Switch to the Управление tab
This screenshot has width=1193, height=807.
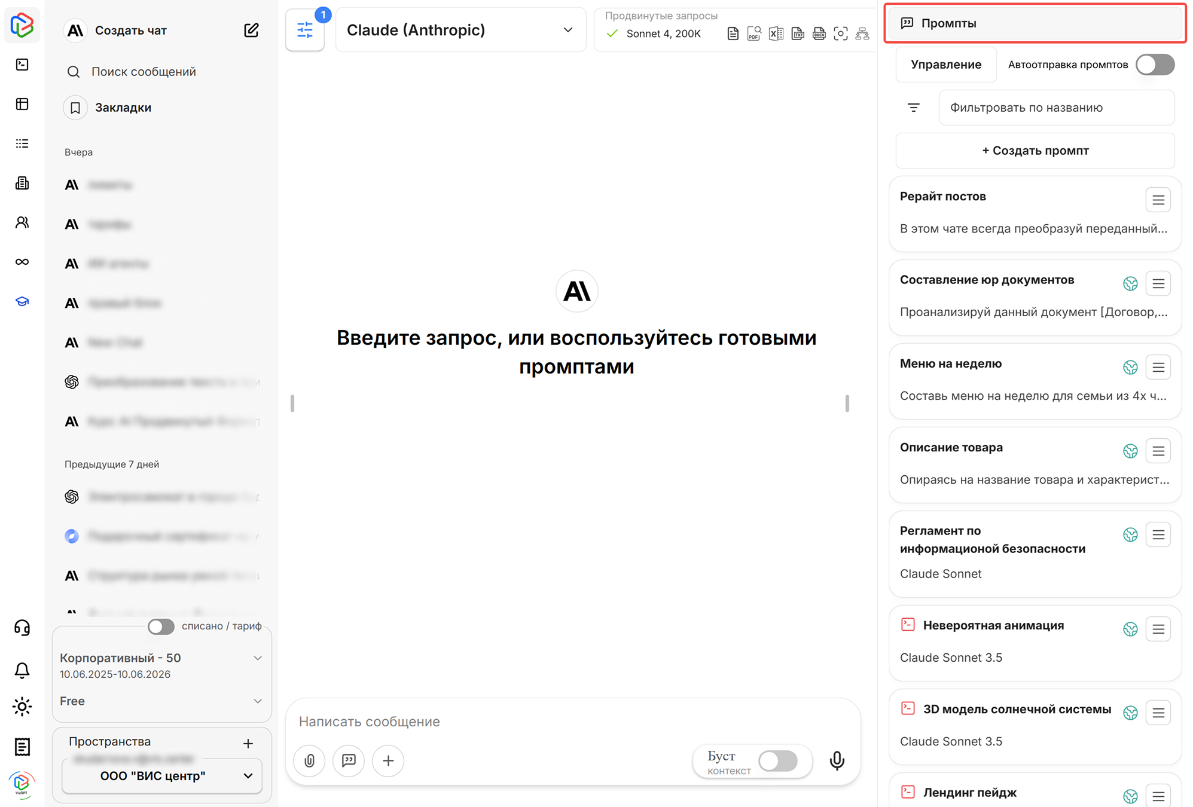pos(946,65)
